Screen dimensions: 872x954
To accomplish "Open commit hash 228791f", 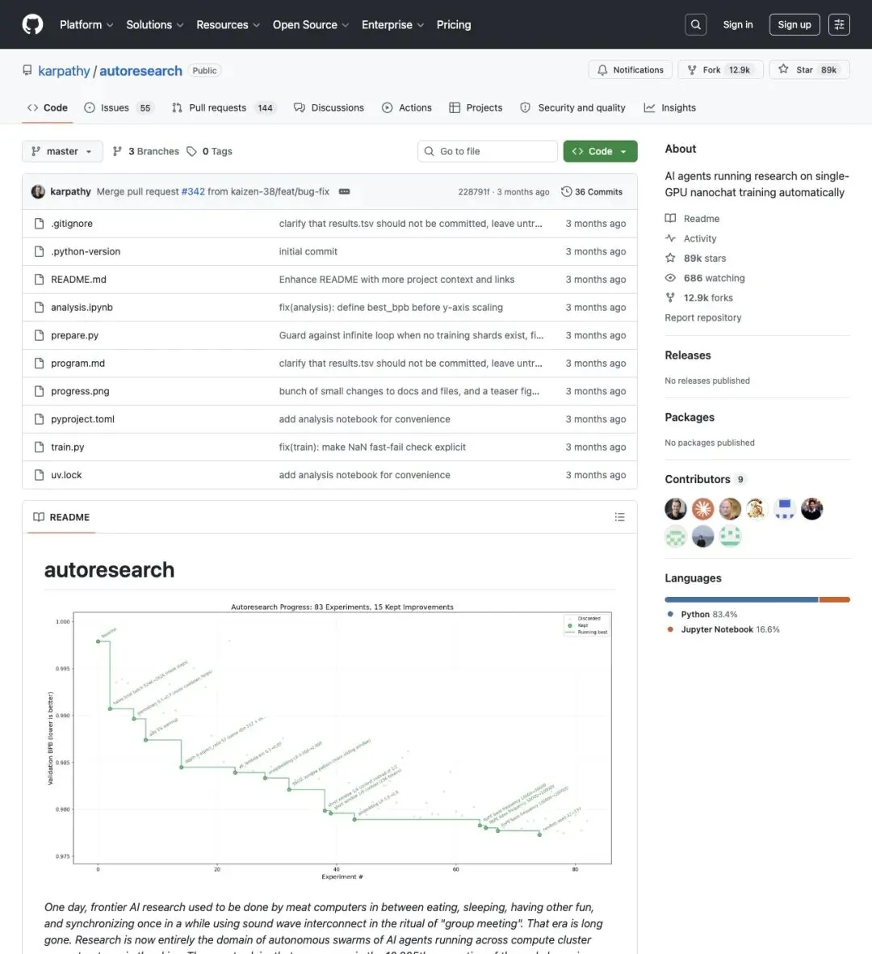I will (474, 191).
